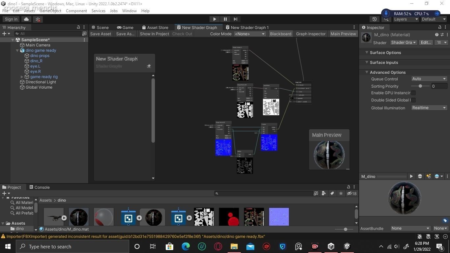Switch to the Scene tab

tap(100, 27)
